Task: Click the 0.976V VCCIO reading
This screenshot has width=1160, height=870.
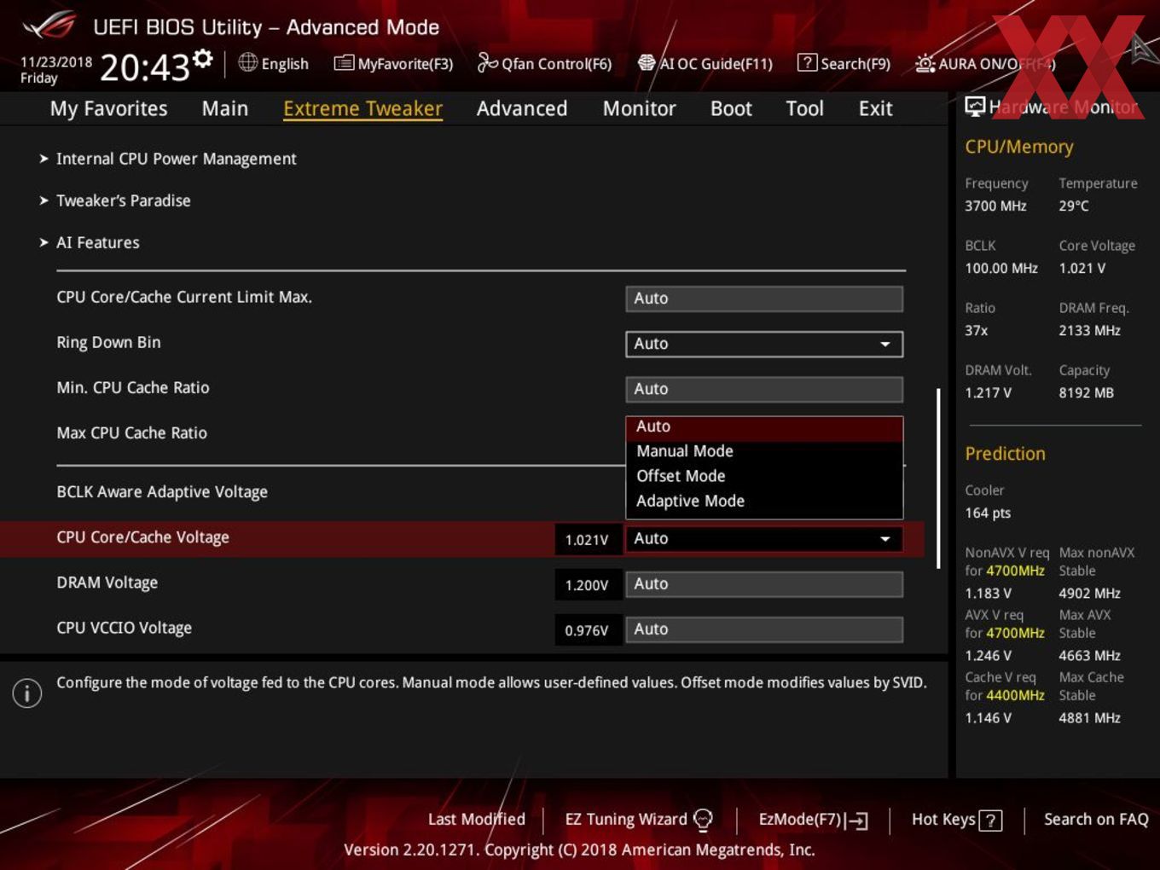Action: [587, 630]
